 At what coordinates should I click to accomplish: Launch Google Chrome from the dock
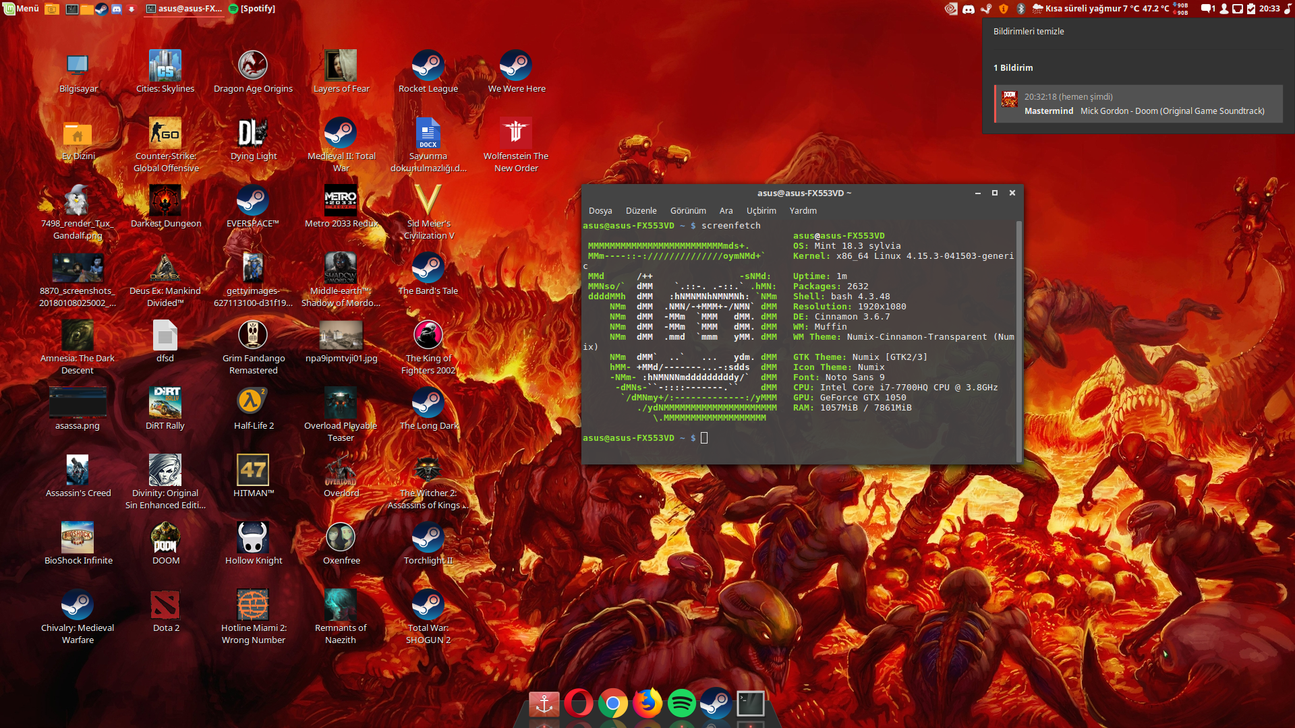613,704
